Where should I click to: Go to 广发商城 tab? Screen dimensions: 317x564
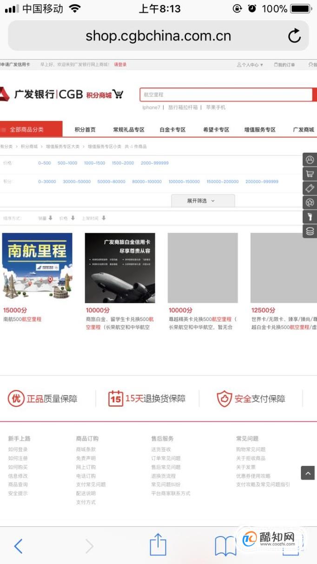pyautogui.click(x=304, y=130)
